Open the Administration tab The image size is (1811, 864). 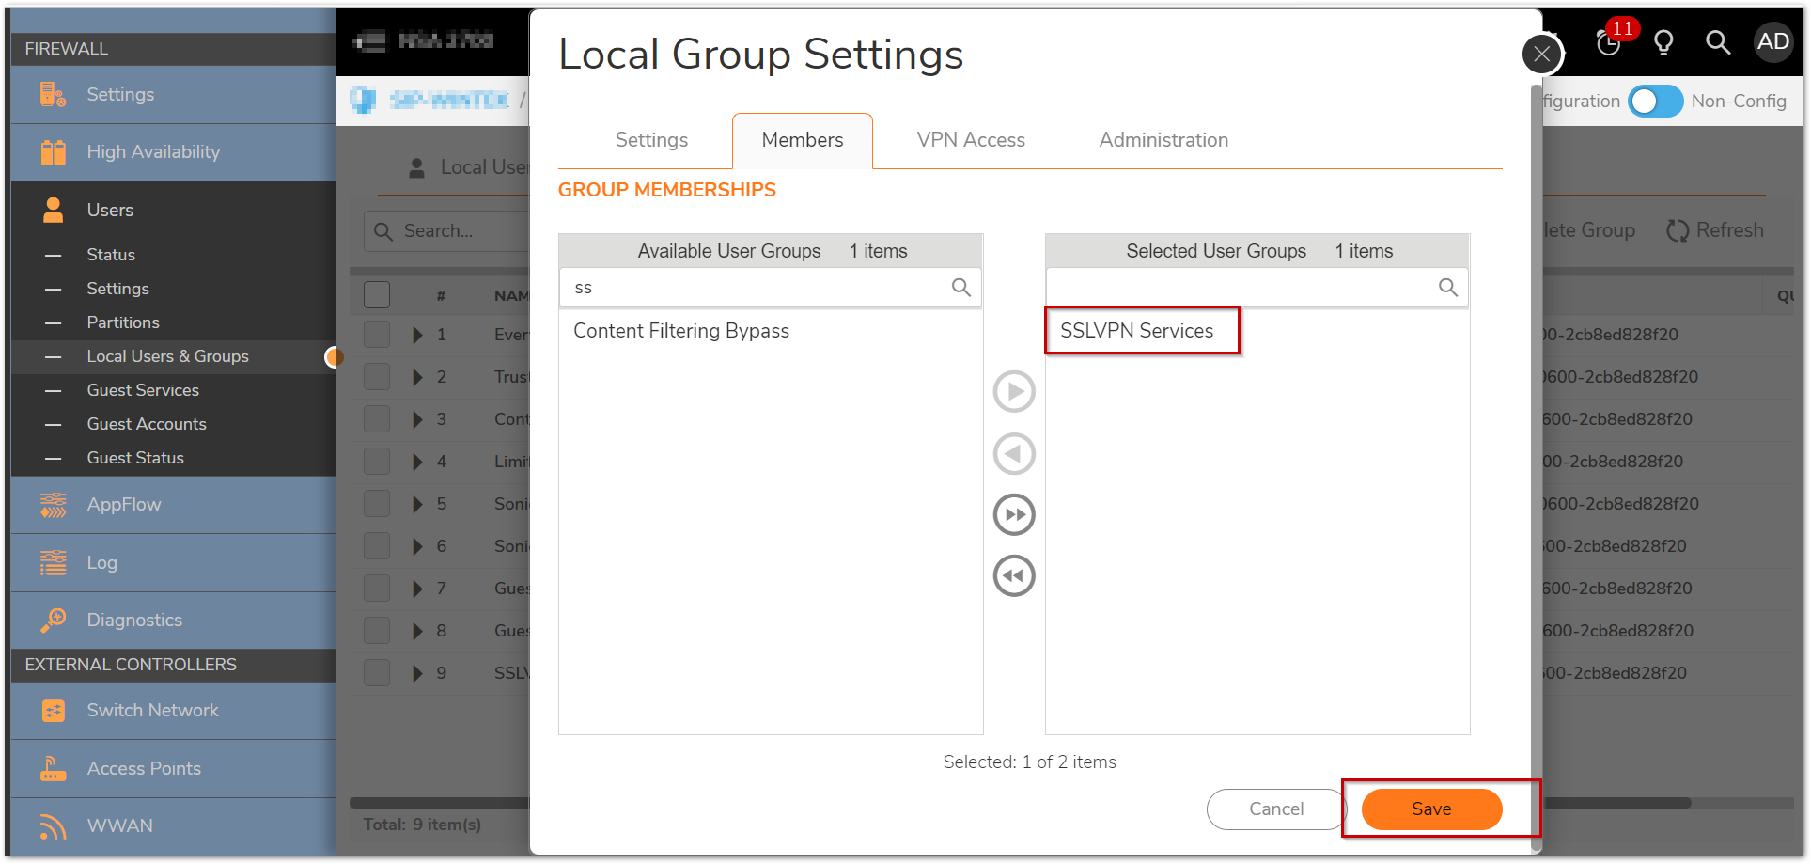pos(1163,140)
